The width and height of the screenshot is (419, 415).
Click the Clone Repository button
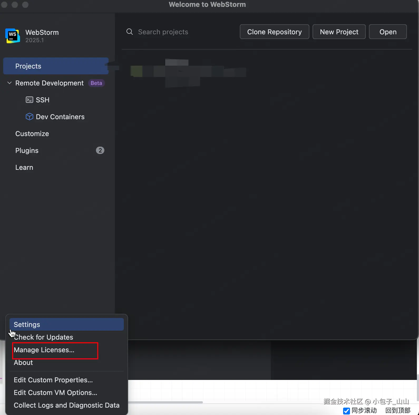pyautogui.click(x=274, y=32)
